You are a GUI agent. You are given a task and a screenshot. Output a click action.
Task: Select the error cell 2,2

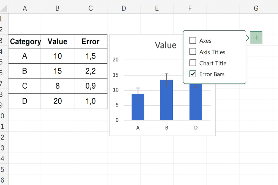[91, 71]
